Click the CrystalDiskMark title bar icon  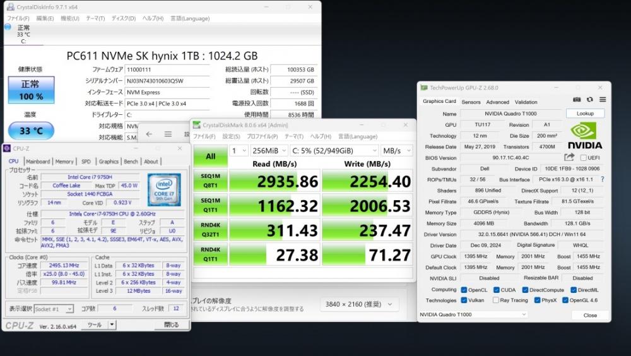coord(196,125)
